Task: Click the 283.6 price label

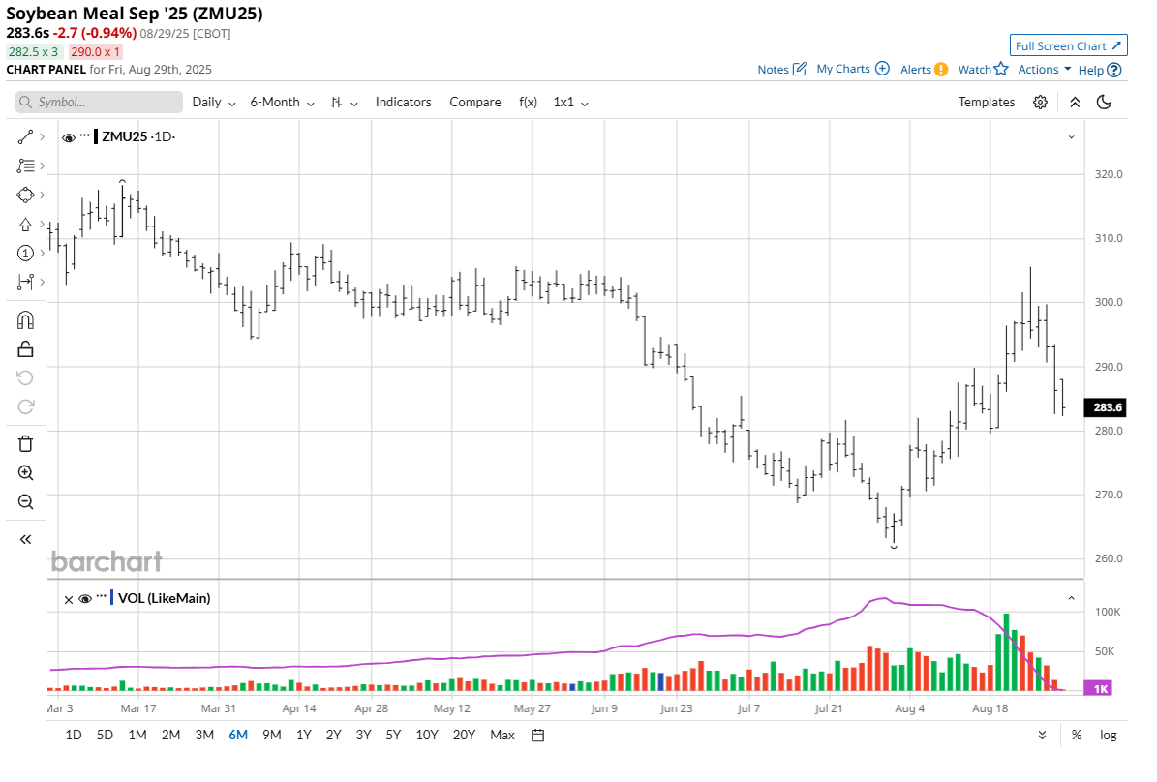Action: click(x=1106, y=407)
